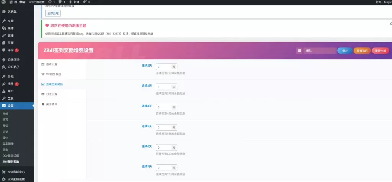Click the WordPress logo in admin bar
Screen dimensions: 392x182
tap(3, 2)
